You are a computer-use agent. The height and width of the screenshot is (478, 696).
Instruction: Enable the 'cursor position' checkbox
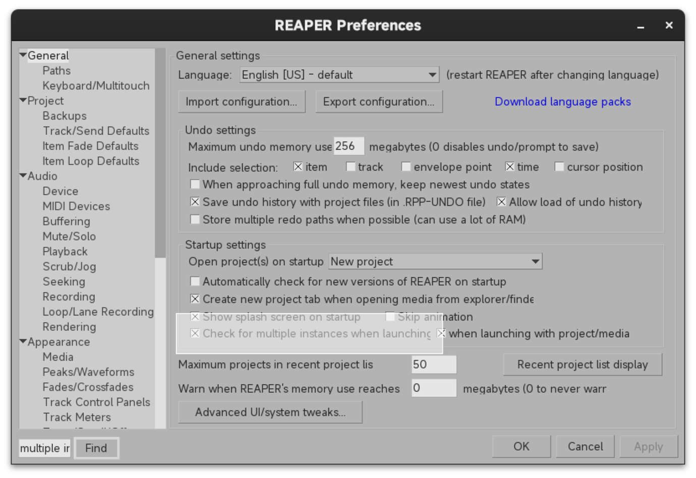(x=559, y=166)
